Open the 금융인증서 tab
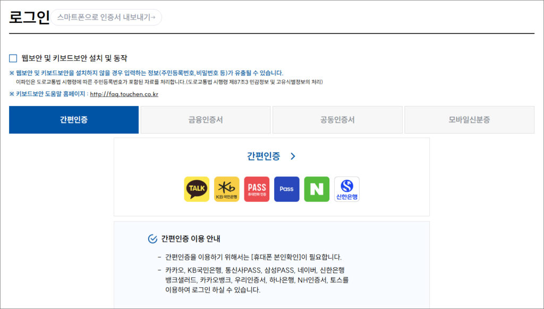544x309 pixels. pos(206,120)
